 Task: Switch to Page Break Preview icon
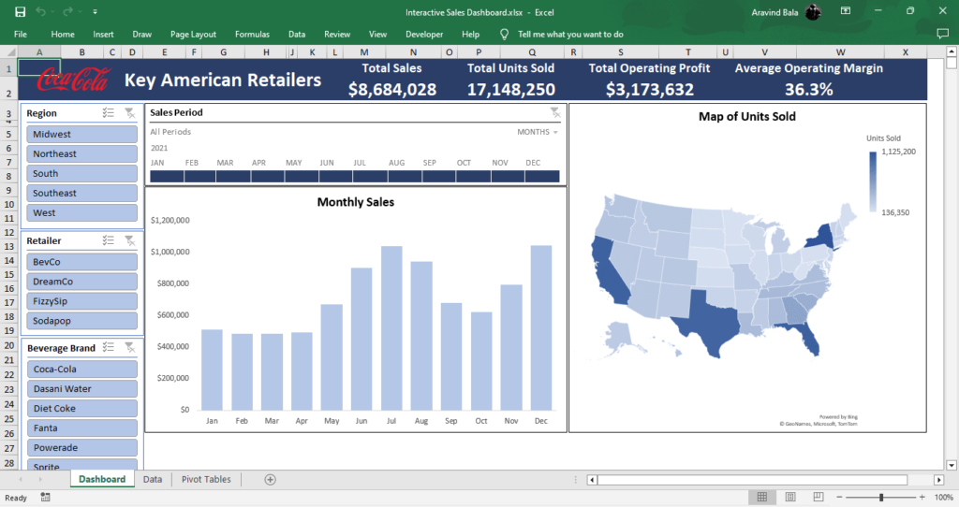[x=819, y=498]
